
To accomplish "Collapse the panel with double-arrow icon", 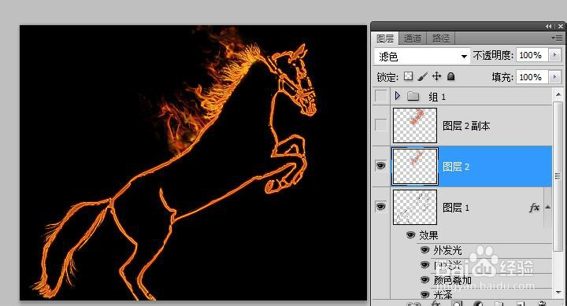I will (x=549, y=27).
